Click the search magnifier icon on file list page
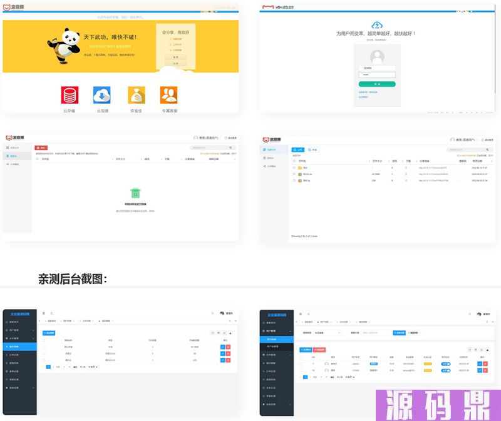This screenshot has height=421, width=501. click(x=487, y=150)
